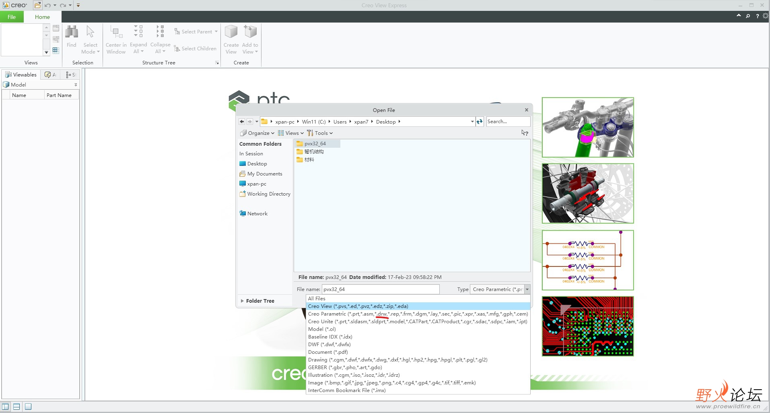Select xpan-pc in Common Folders
770x413 pixels.
[253, 184]
